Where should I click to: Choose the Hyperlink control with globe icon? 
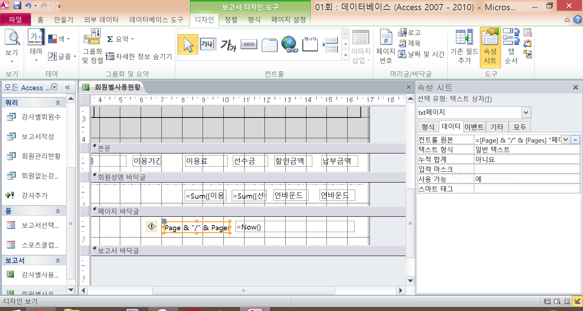tap(290, 44)
